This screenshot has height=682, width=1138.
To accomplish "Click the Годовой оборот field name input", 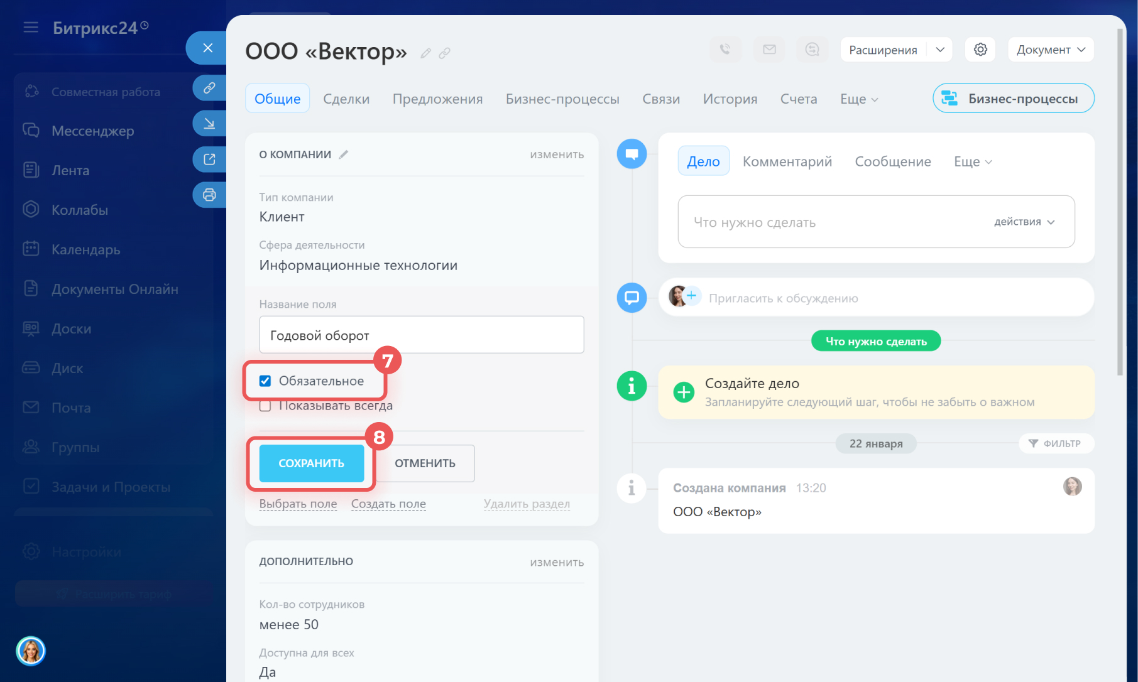I will (x=421, y=335).
